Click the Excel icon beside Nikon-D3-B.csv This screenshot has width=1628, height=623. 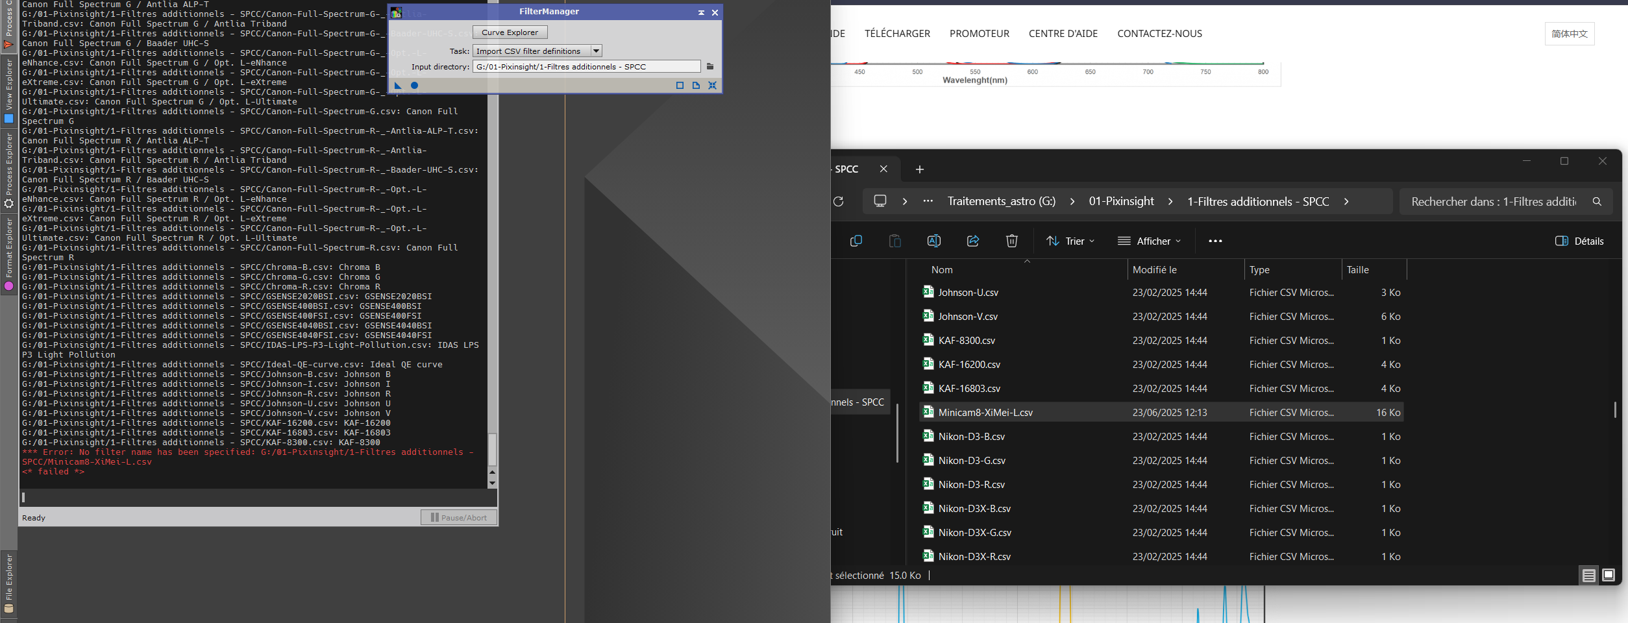coord(928,435)
